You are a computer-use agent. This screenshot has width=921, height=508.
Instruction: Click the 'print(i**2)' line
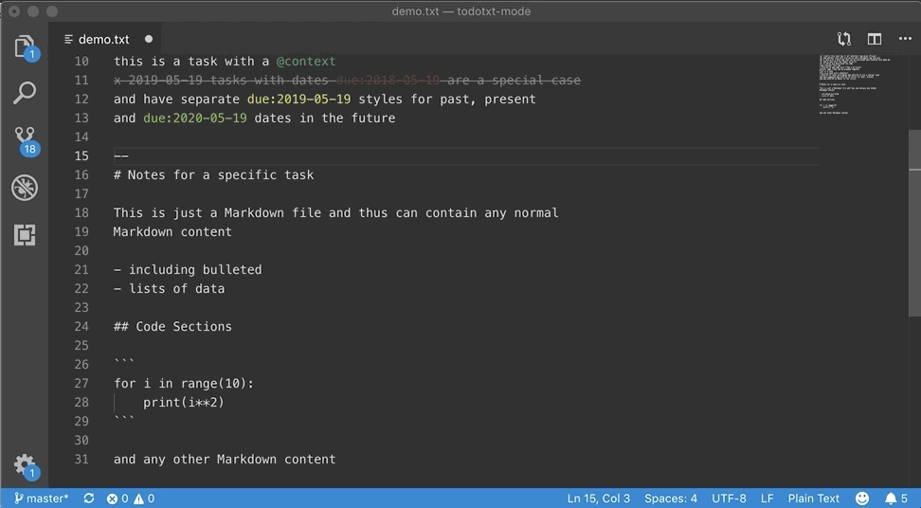[x=184, y=402]
